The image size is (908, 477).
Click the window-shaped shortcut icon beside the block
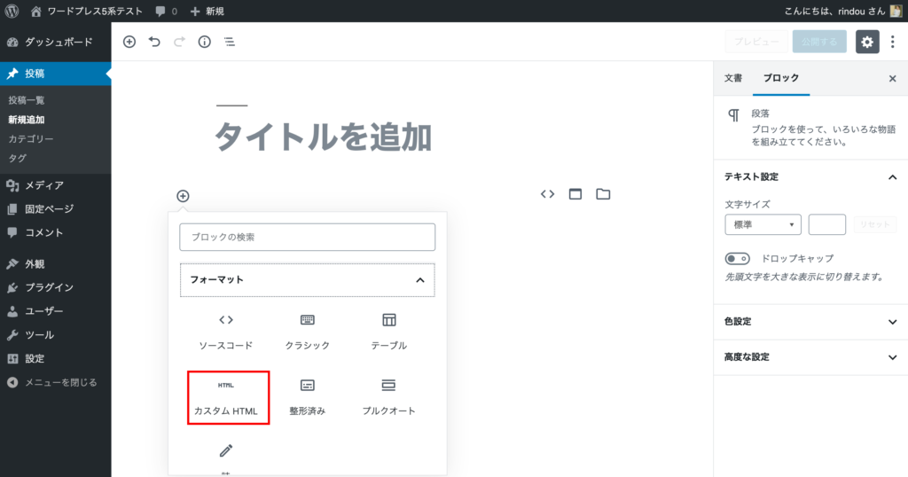coord(575,194)
